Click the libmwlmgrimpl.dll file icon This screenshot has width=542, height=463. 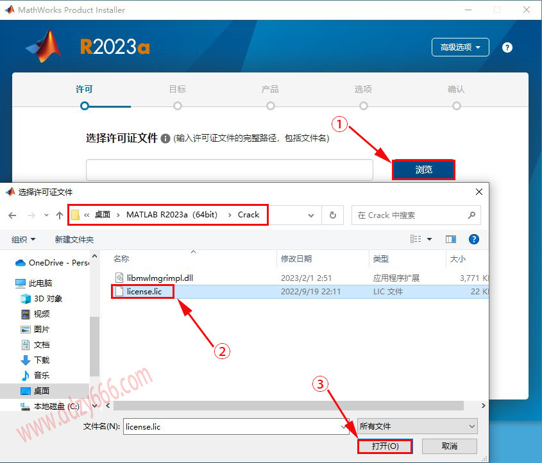point(119,278)
